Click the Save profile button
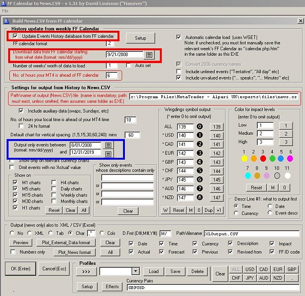The width and height of the screenshot is (305, 296). [175, 272]
